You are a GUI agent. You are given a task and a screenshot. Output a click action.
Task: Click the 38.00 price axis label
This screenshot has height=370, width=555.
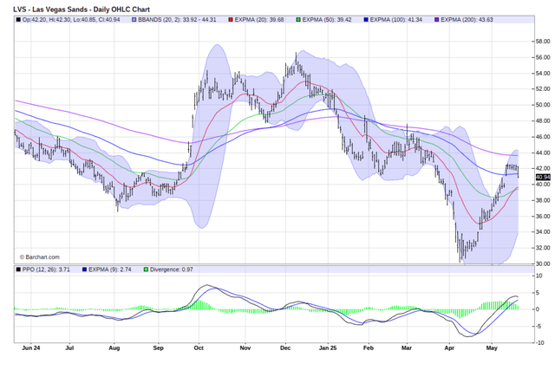[543, 200]
